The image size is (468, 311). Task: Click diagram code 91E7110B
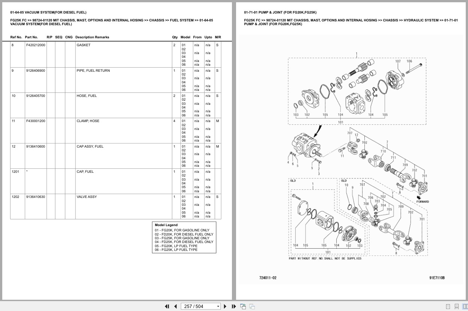click(437, 278)
